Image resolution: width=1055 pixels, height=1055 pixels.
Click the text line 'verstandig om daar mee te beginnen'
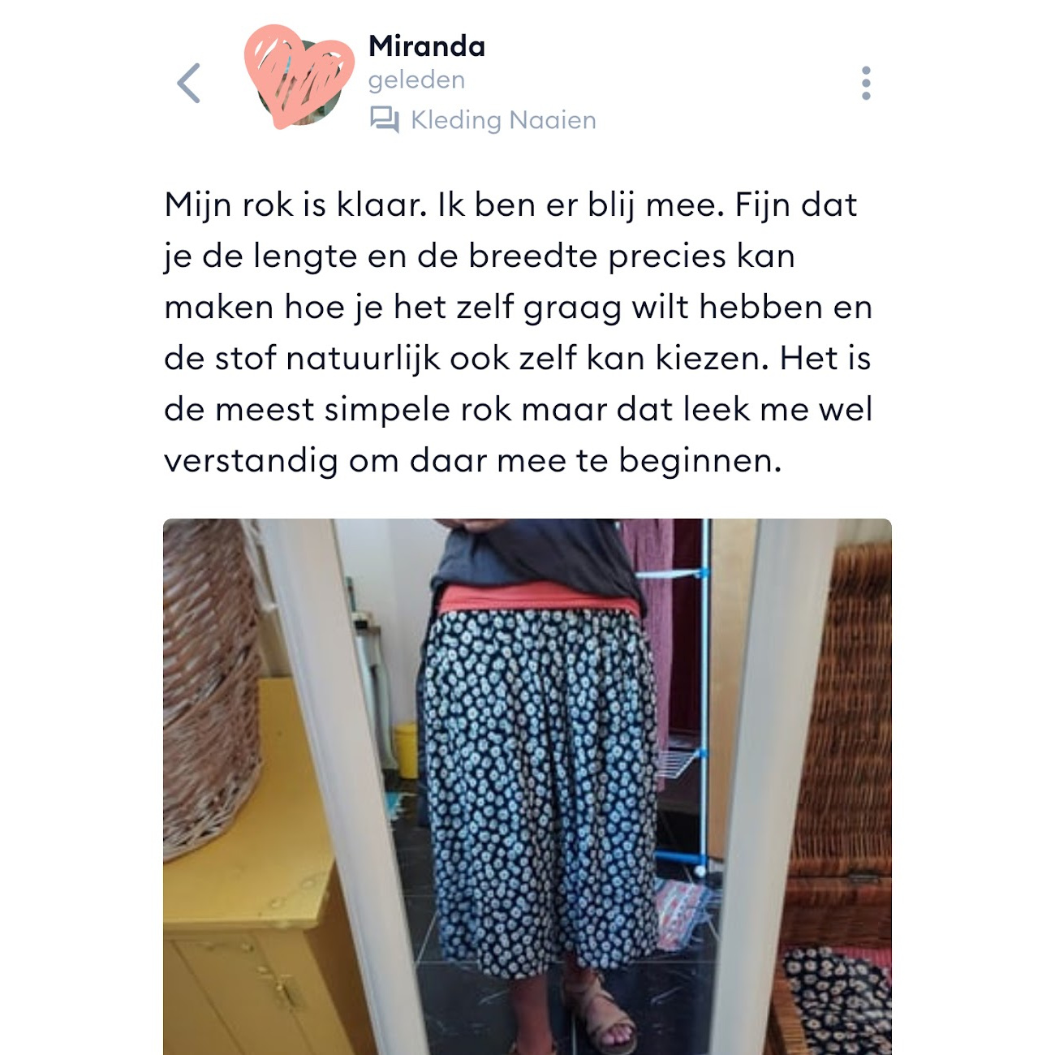(473, 461)
